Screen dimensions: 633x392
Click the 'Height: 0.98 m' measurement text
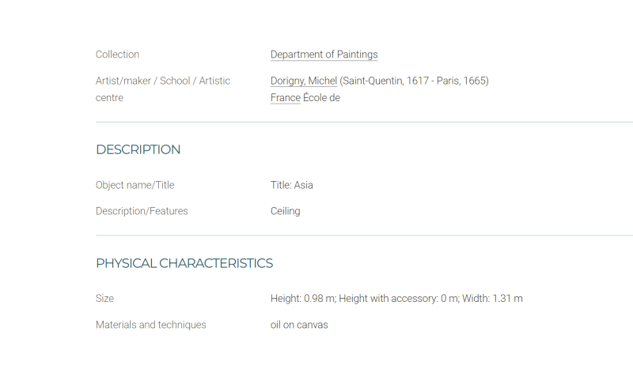point(303,299)
